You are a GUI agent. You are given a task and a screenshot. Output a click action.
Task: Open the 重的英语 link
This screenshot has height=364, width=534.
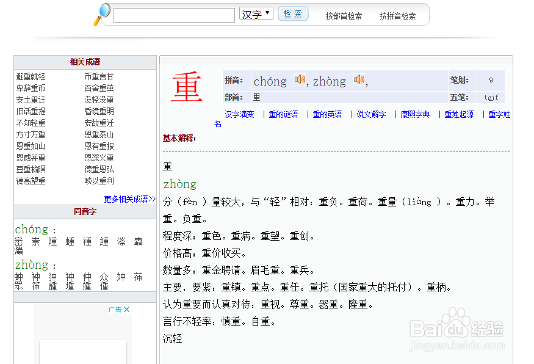pos(328,114)
